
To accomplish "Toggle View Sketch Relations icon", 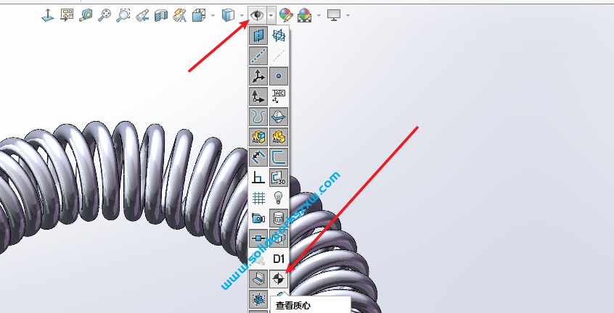I will tap(258, 178).
